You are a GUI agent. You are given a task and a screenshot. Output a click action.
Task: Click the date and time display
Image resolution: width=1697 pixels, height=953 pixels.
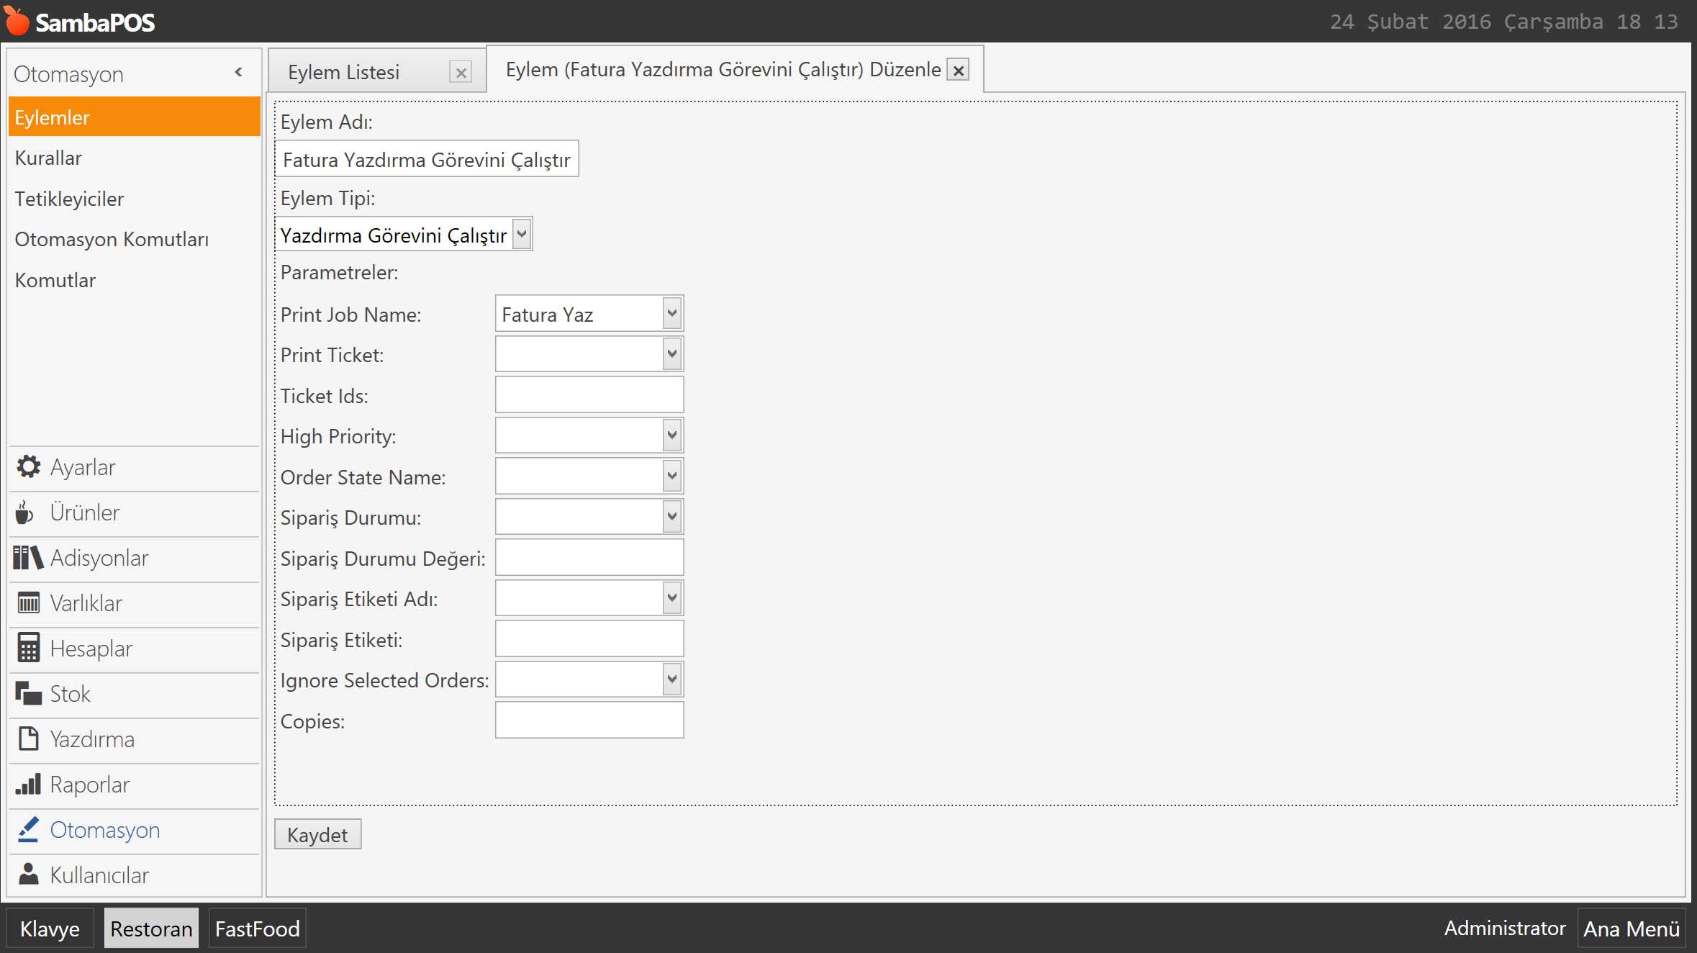click(x=1503, y=22)
